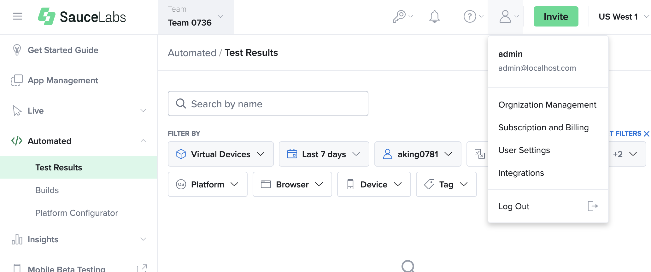Open Subscription and Billing
The image size is (651, 272).
tap(543, 127)
